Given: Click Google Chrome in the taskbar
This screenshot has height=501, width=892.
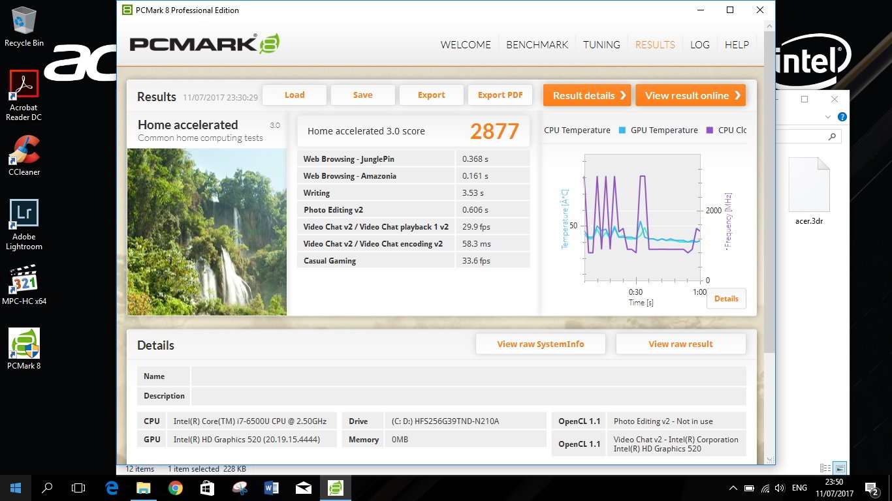Looking at the screenshot, I should (175, 487).
